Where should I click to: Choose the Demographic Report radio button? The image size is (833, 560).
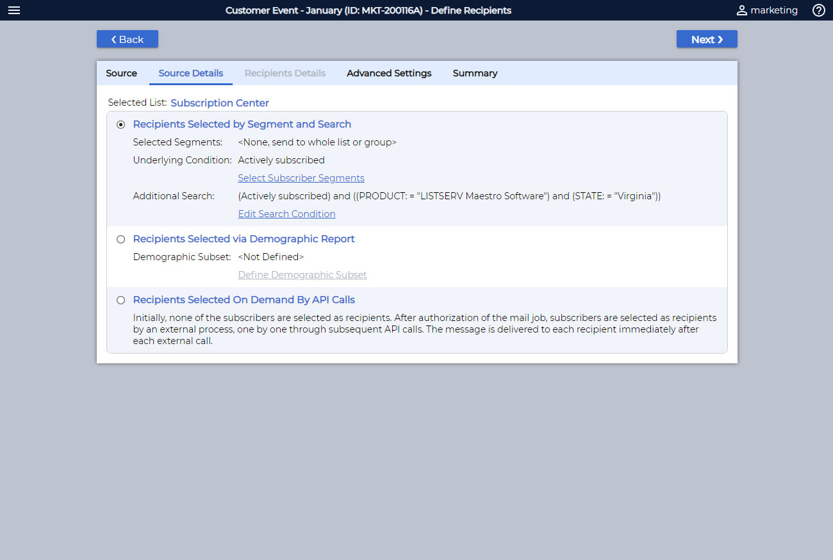click(120, 240)
